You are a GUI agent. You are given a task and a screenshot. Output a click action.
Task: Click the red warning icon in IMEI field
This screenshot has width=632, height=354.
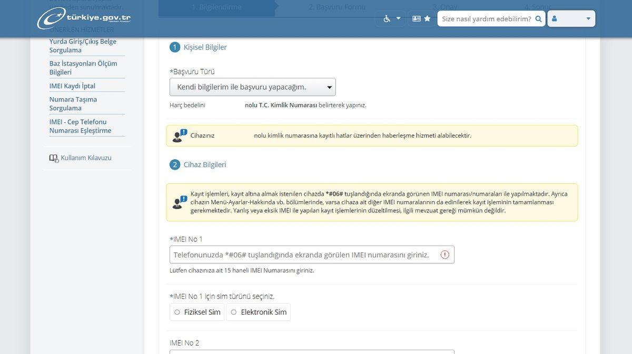click(x=445, y=255)
